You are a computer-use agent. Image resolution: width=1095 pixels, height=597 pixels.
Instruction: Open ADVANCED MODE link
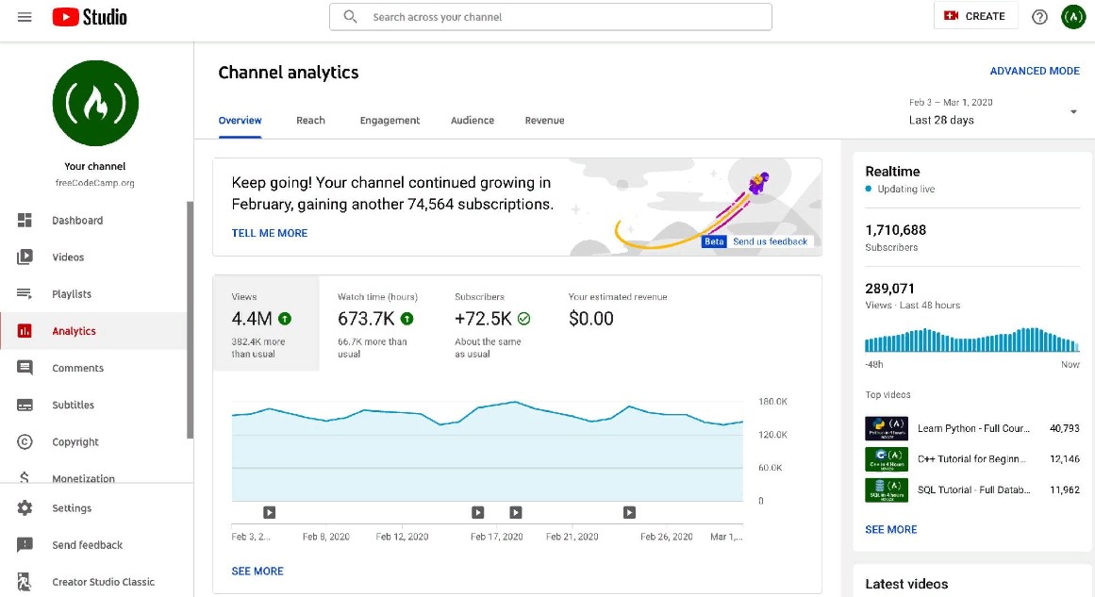click(x=1034, y=71)
